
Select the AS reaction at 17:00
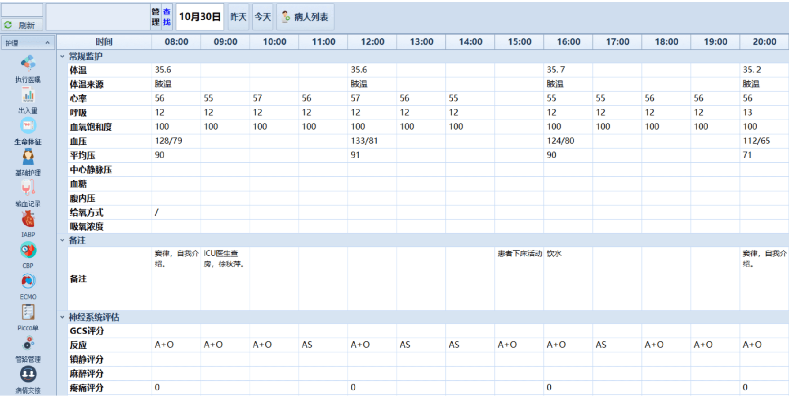601,345
